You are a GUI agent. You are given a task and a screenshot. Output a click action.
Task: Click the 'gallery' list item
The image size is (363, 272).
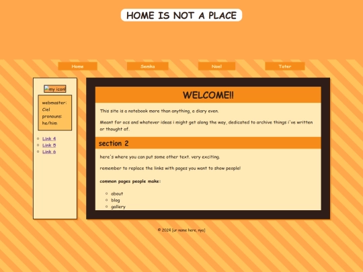(x=118, y=207)
